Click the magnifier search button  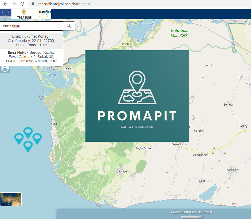coord(69,26)
